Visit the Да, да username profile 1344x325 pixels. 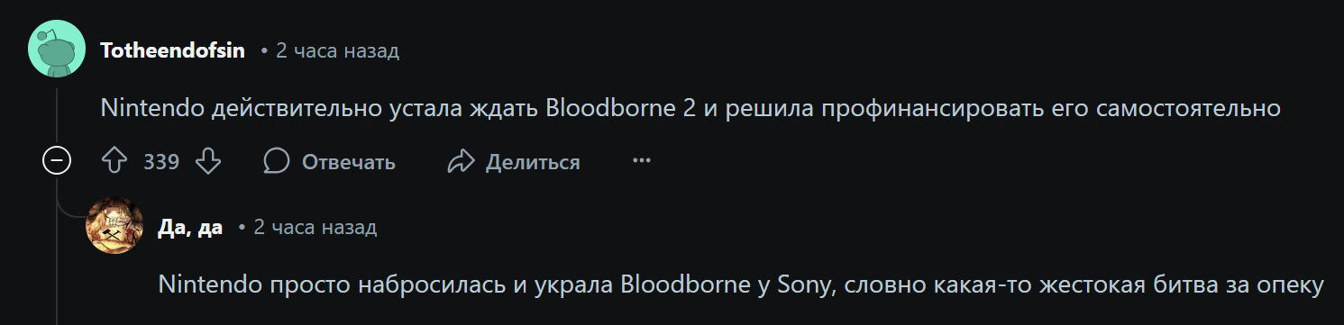click(190, 227)
